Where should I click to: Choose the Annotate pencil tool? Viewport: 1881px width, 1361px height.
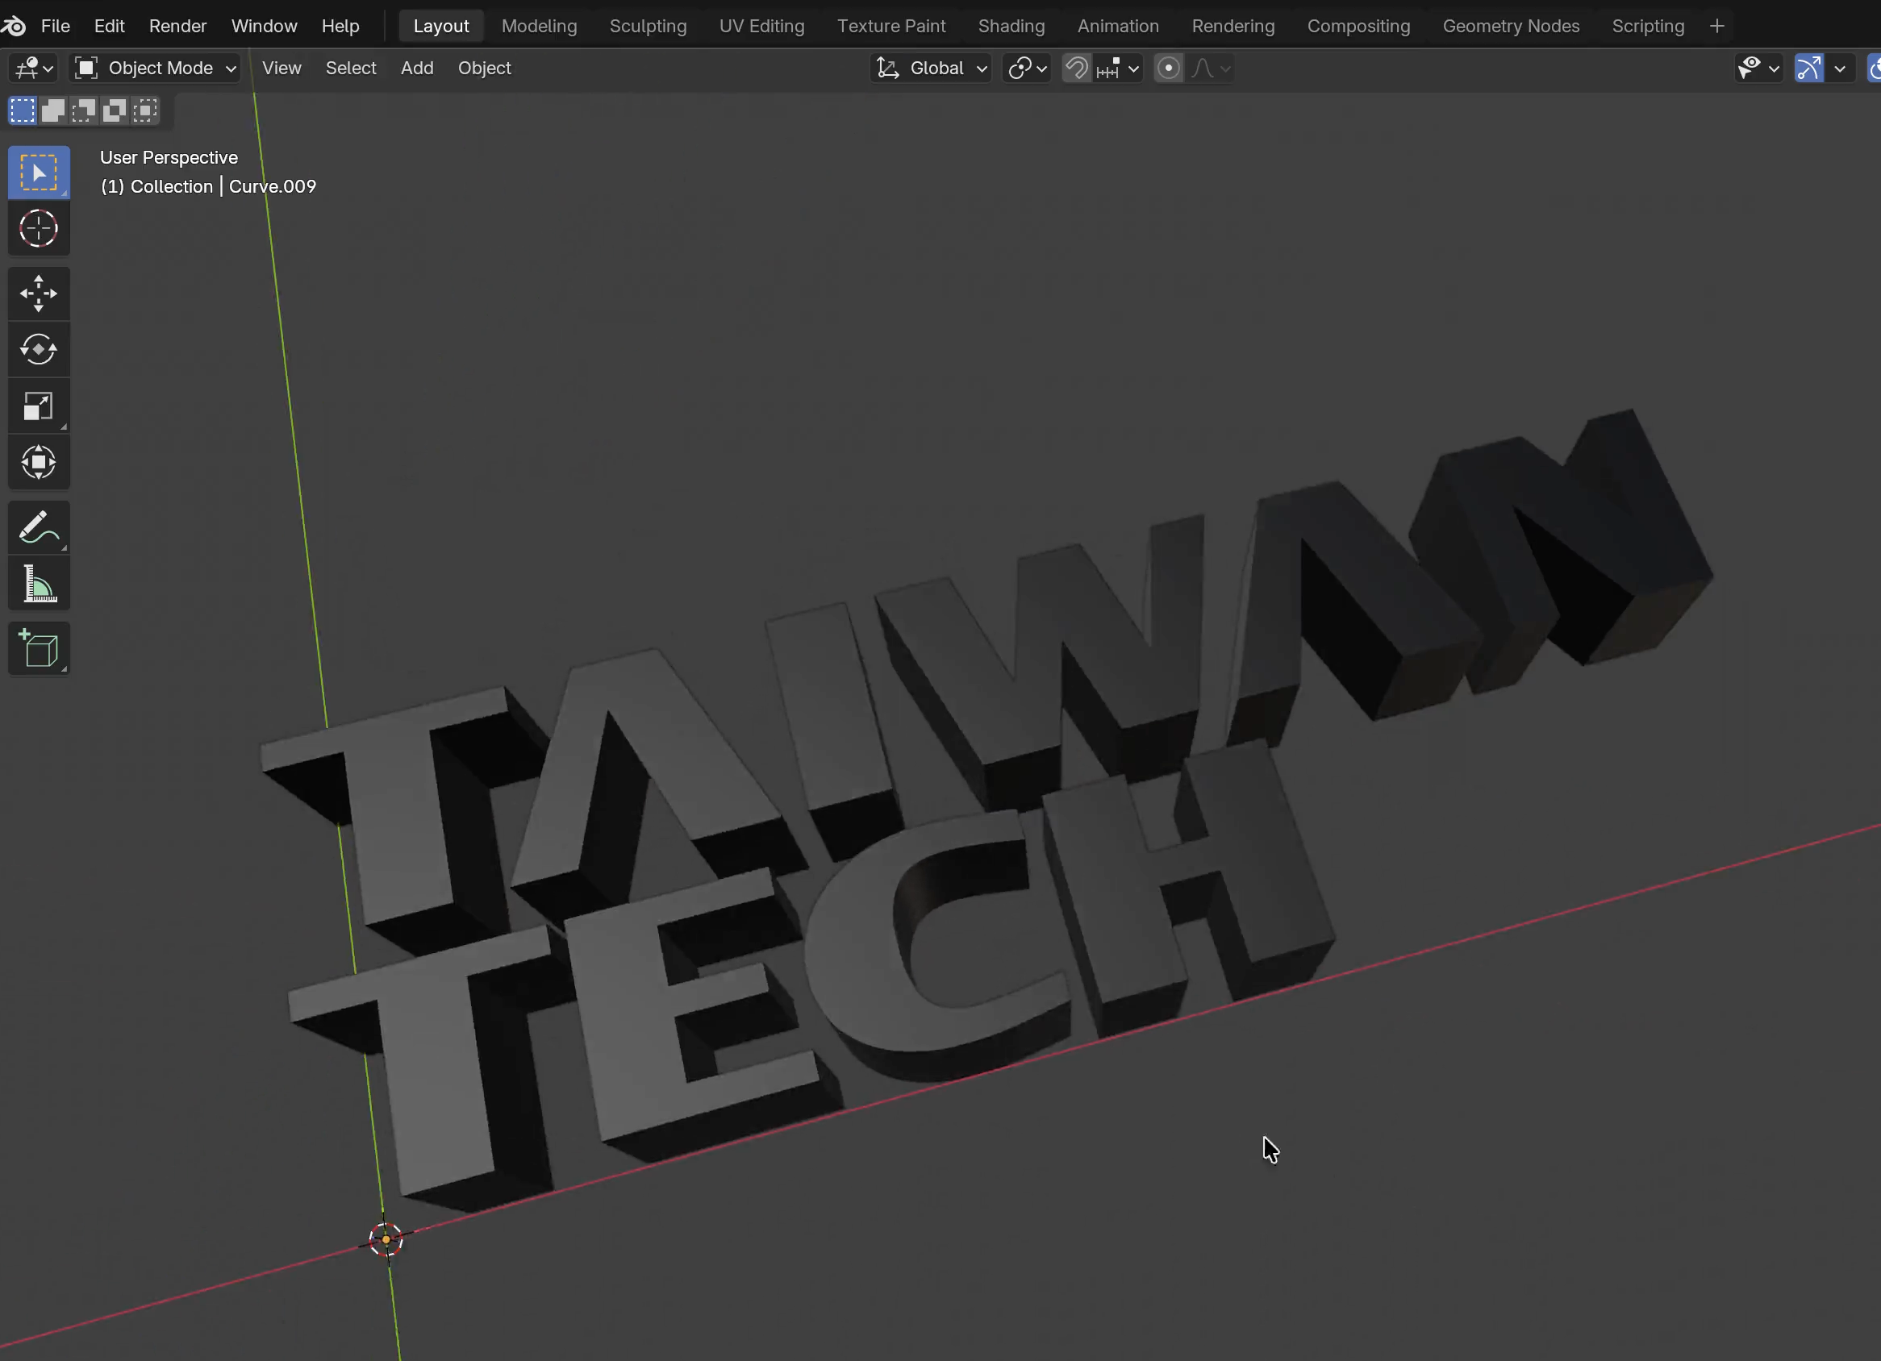point(39,527)
